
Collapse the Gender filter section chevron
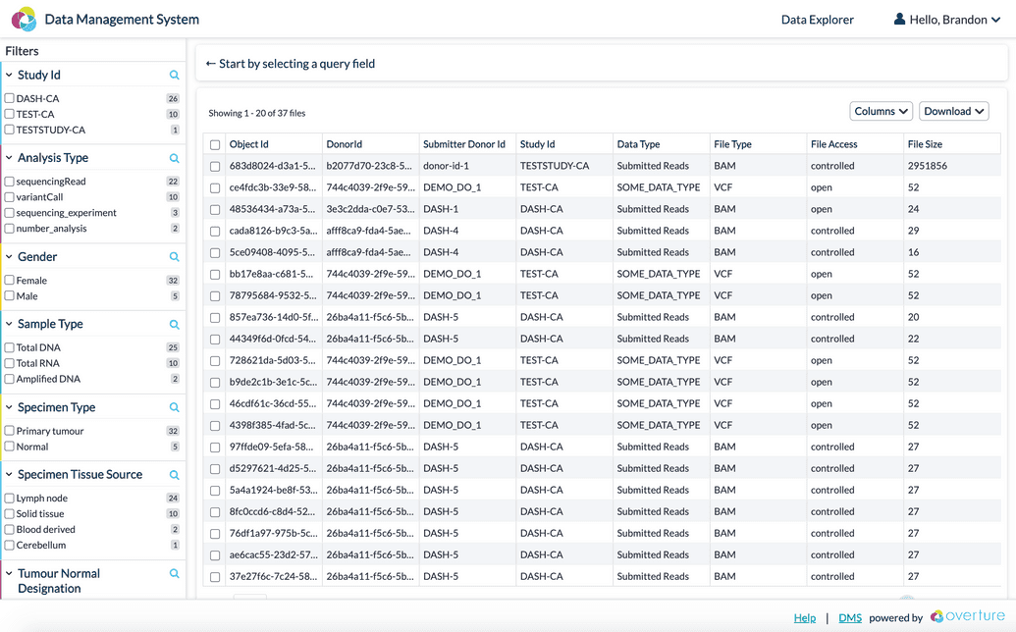(9, 257)
